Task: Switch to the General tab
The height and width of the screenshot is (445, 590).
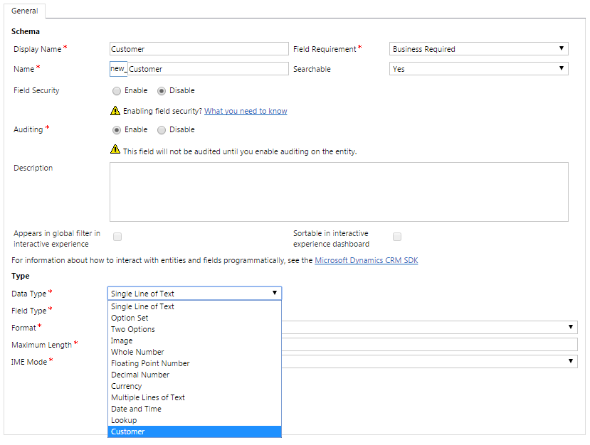Action: point(25,11)
